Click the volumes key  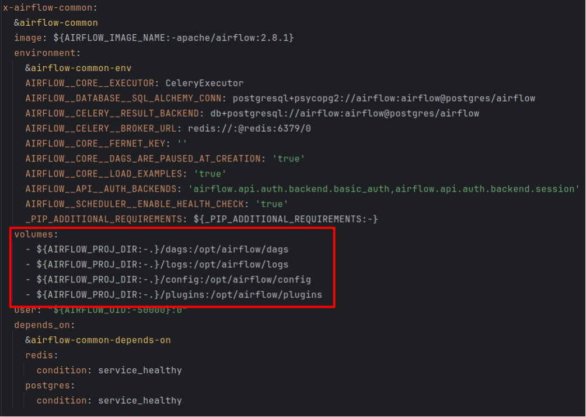(x=35, y=234)
